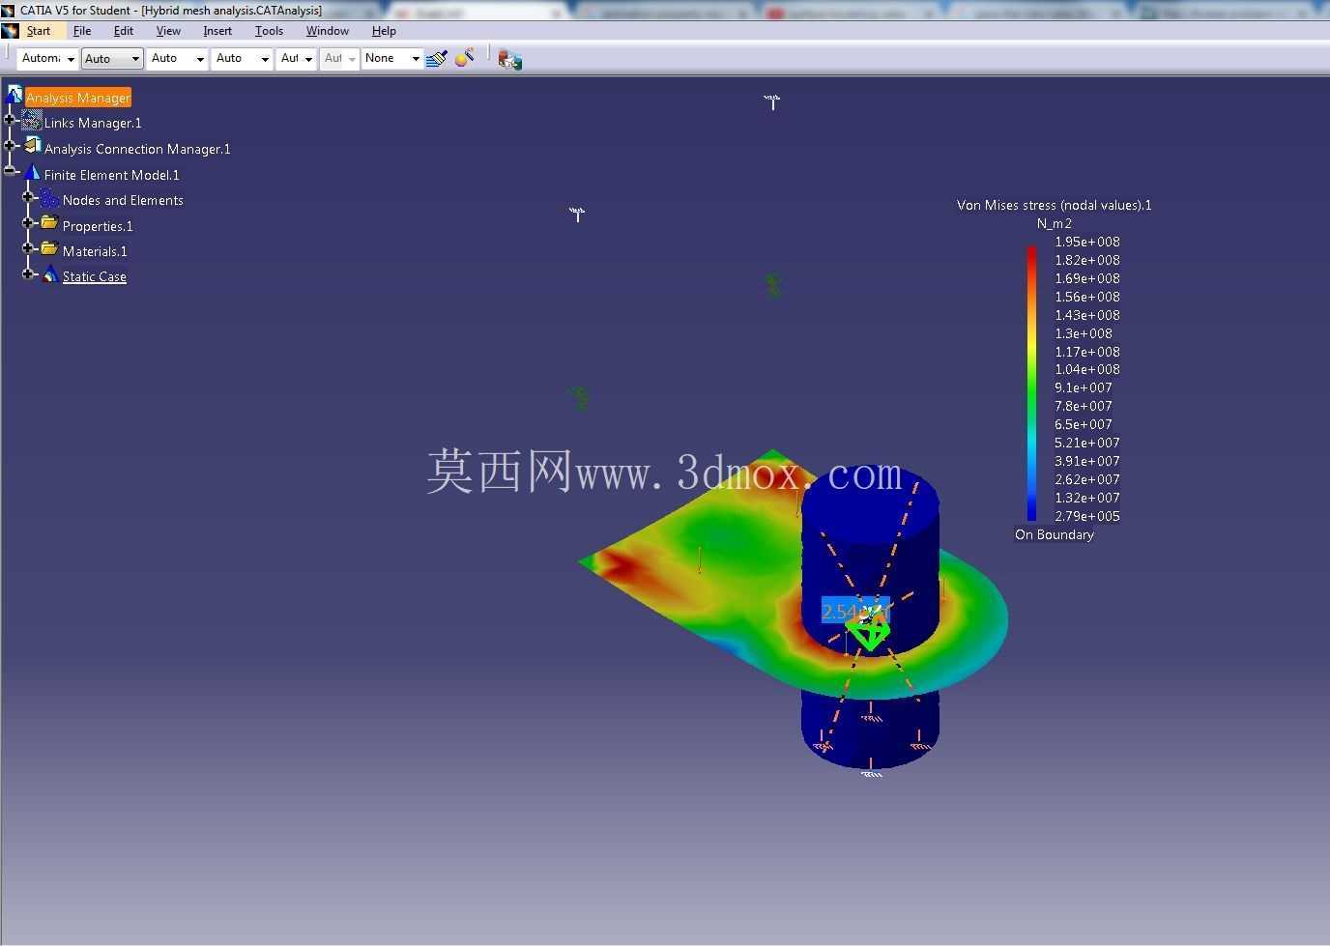Open the Tools menu
The height and width of the screenshot is (946, 1330).
269,31
